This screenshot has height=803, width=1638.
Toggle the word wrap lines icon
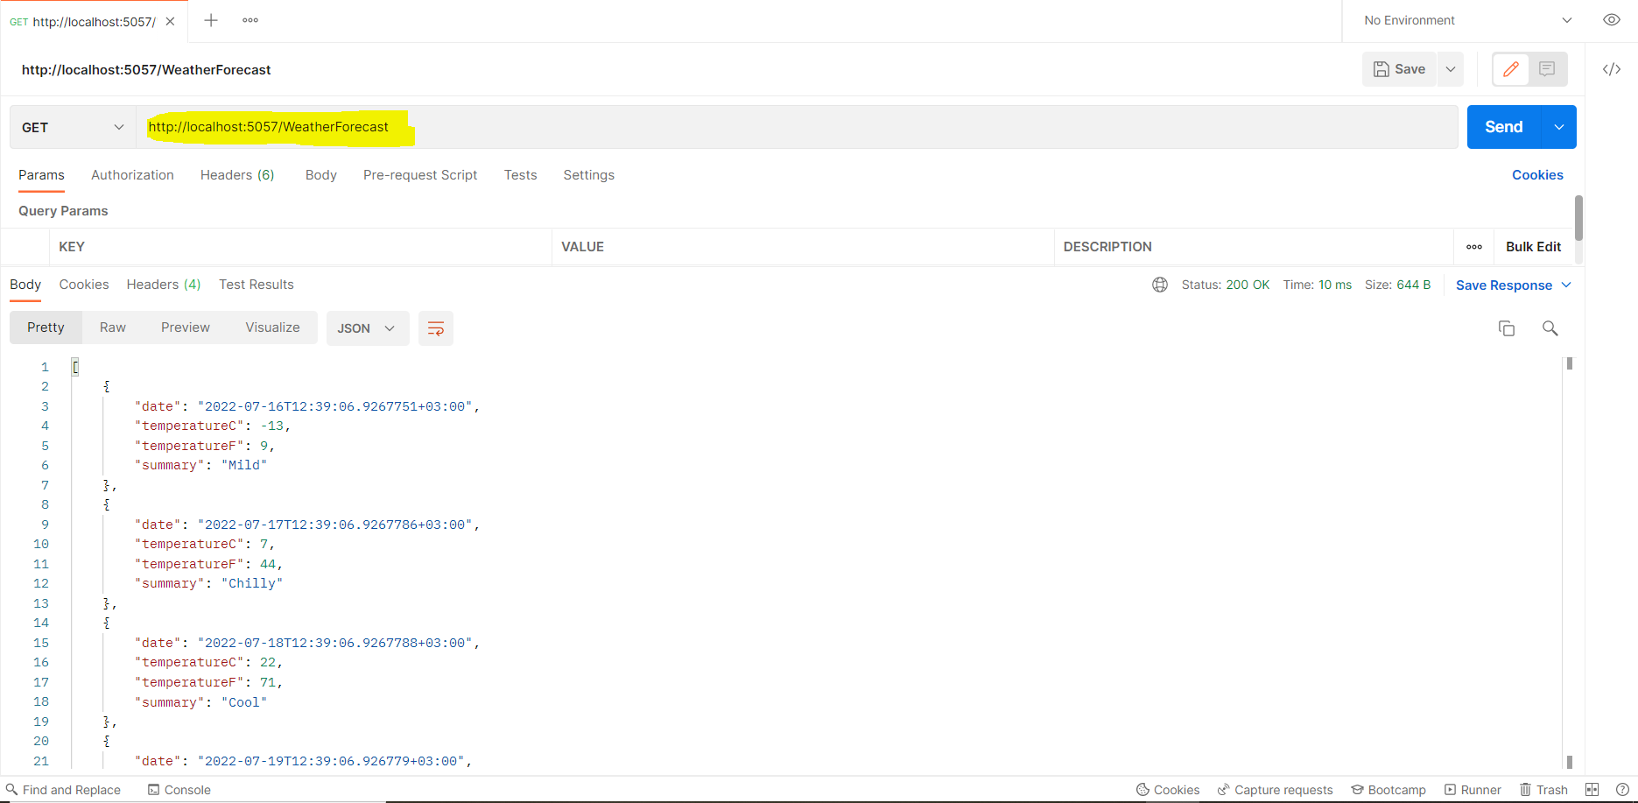point(435,328)
